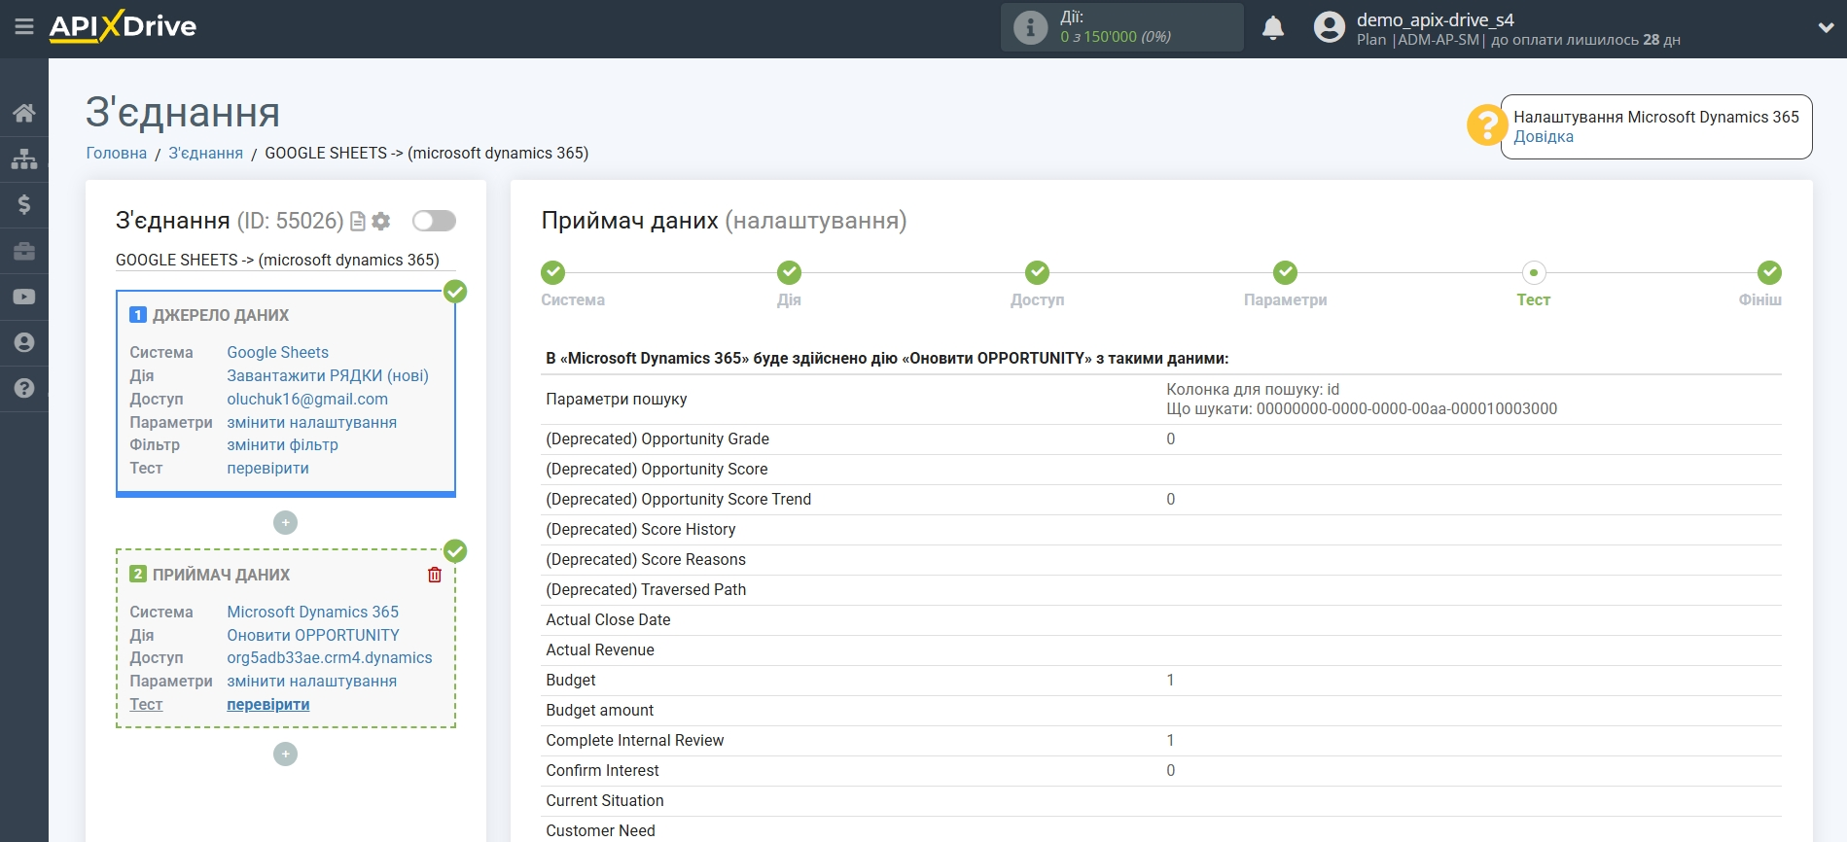Click the Тест step circle
Viewport: 1847px width, 842px height.
pyautogui.click(x=1534, y=272)
